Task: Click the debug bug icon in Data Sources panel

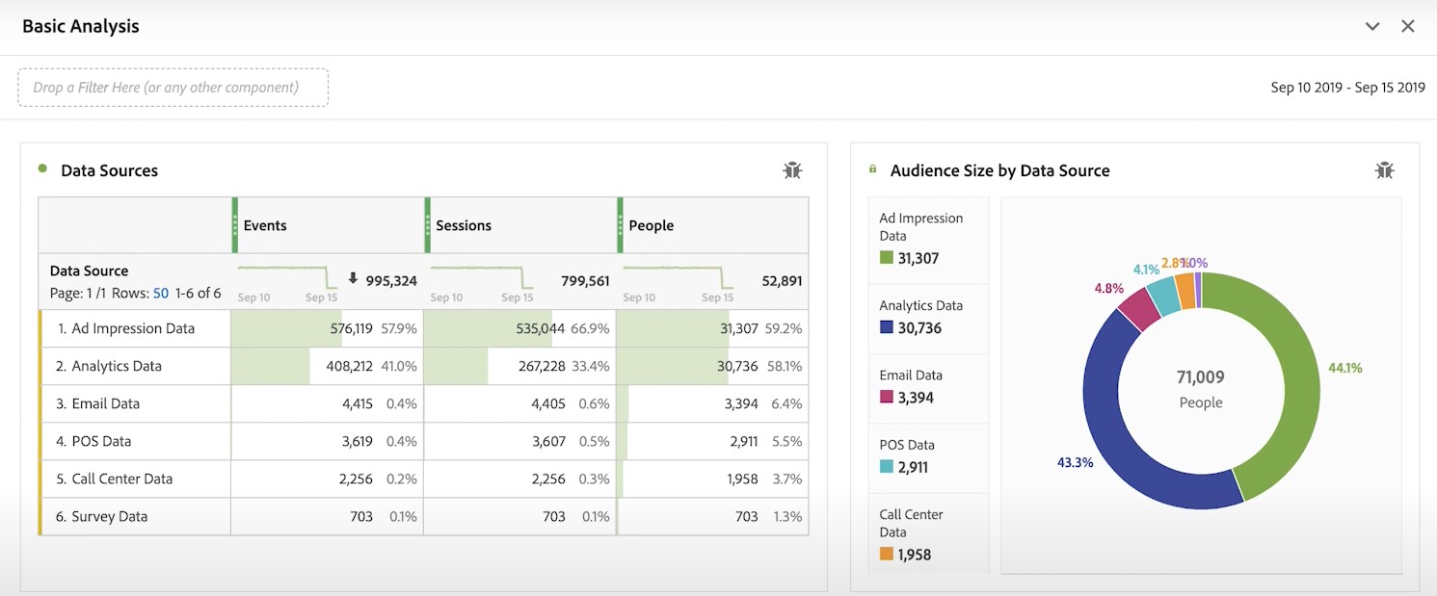Action: tap(792, 170)
